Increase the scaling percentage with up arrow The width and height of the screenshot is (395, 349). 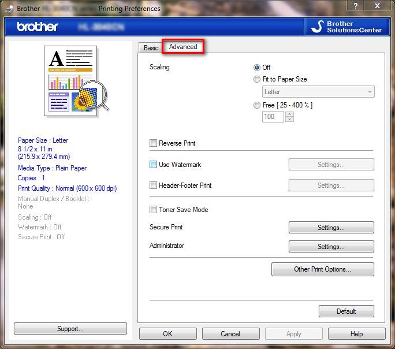290,114
